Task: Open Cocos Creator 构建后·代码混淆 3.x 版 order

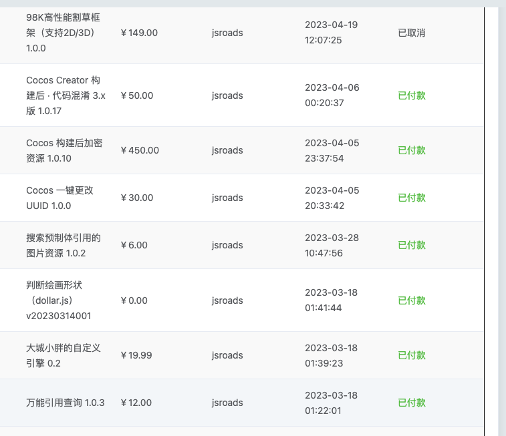Action: 66,95
